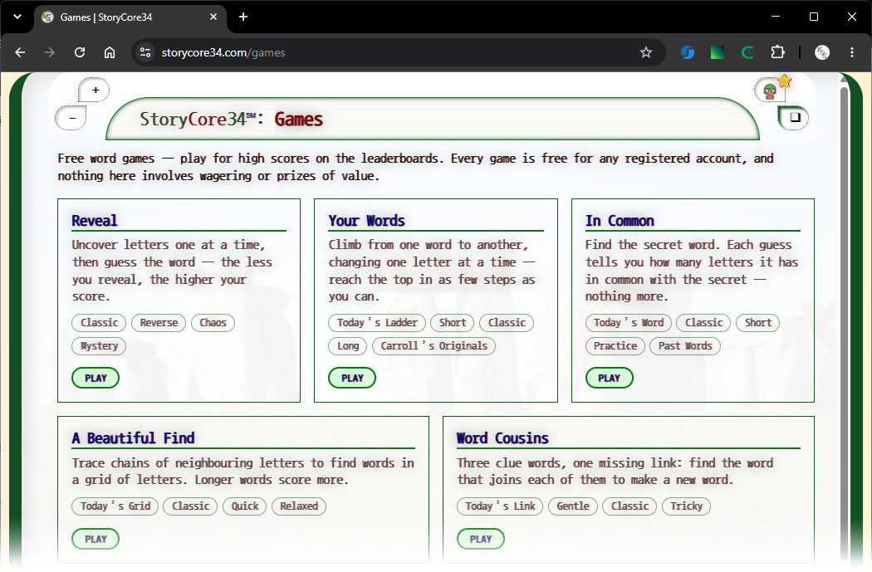This screenshot has width=872, height=572.
Task: Choose the Gentle mode
Action: click(573, 506)
